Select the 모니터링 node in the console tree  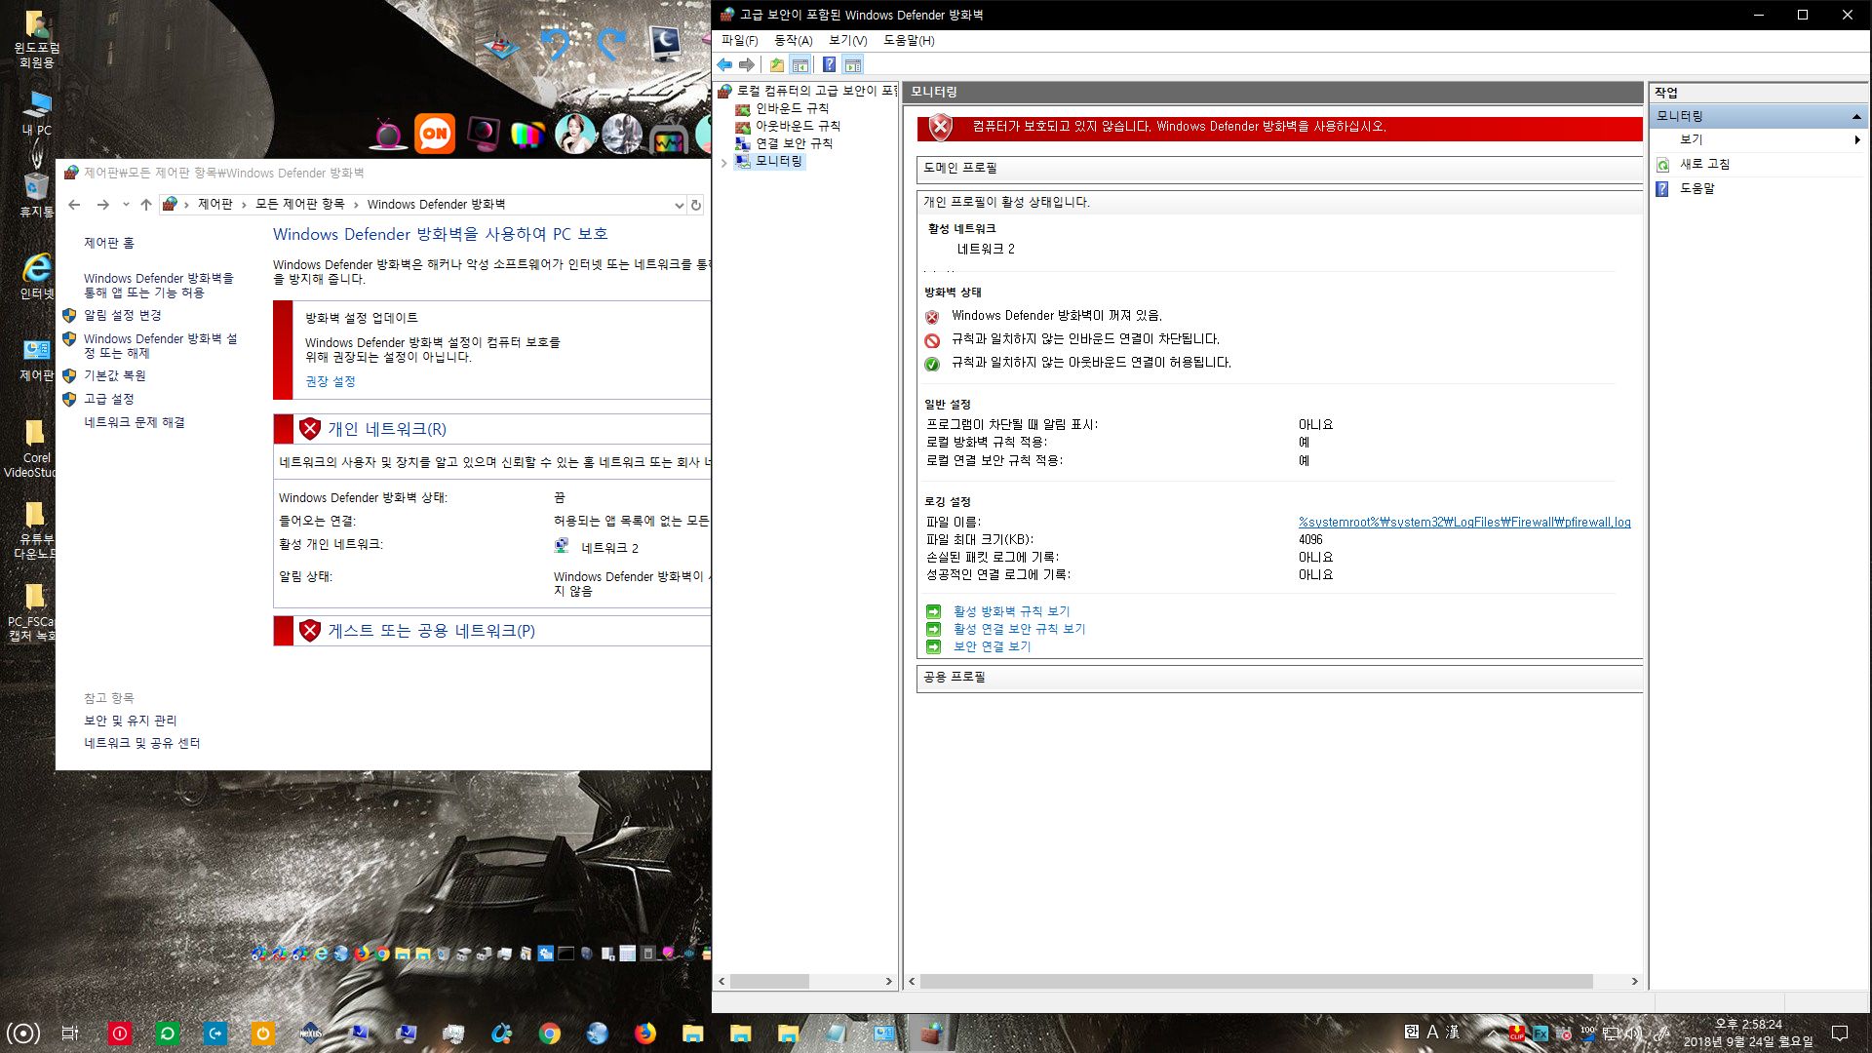tap(778, 161)
